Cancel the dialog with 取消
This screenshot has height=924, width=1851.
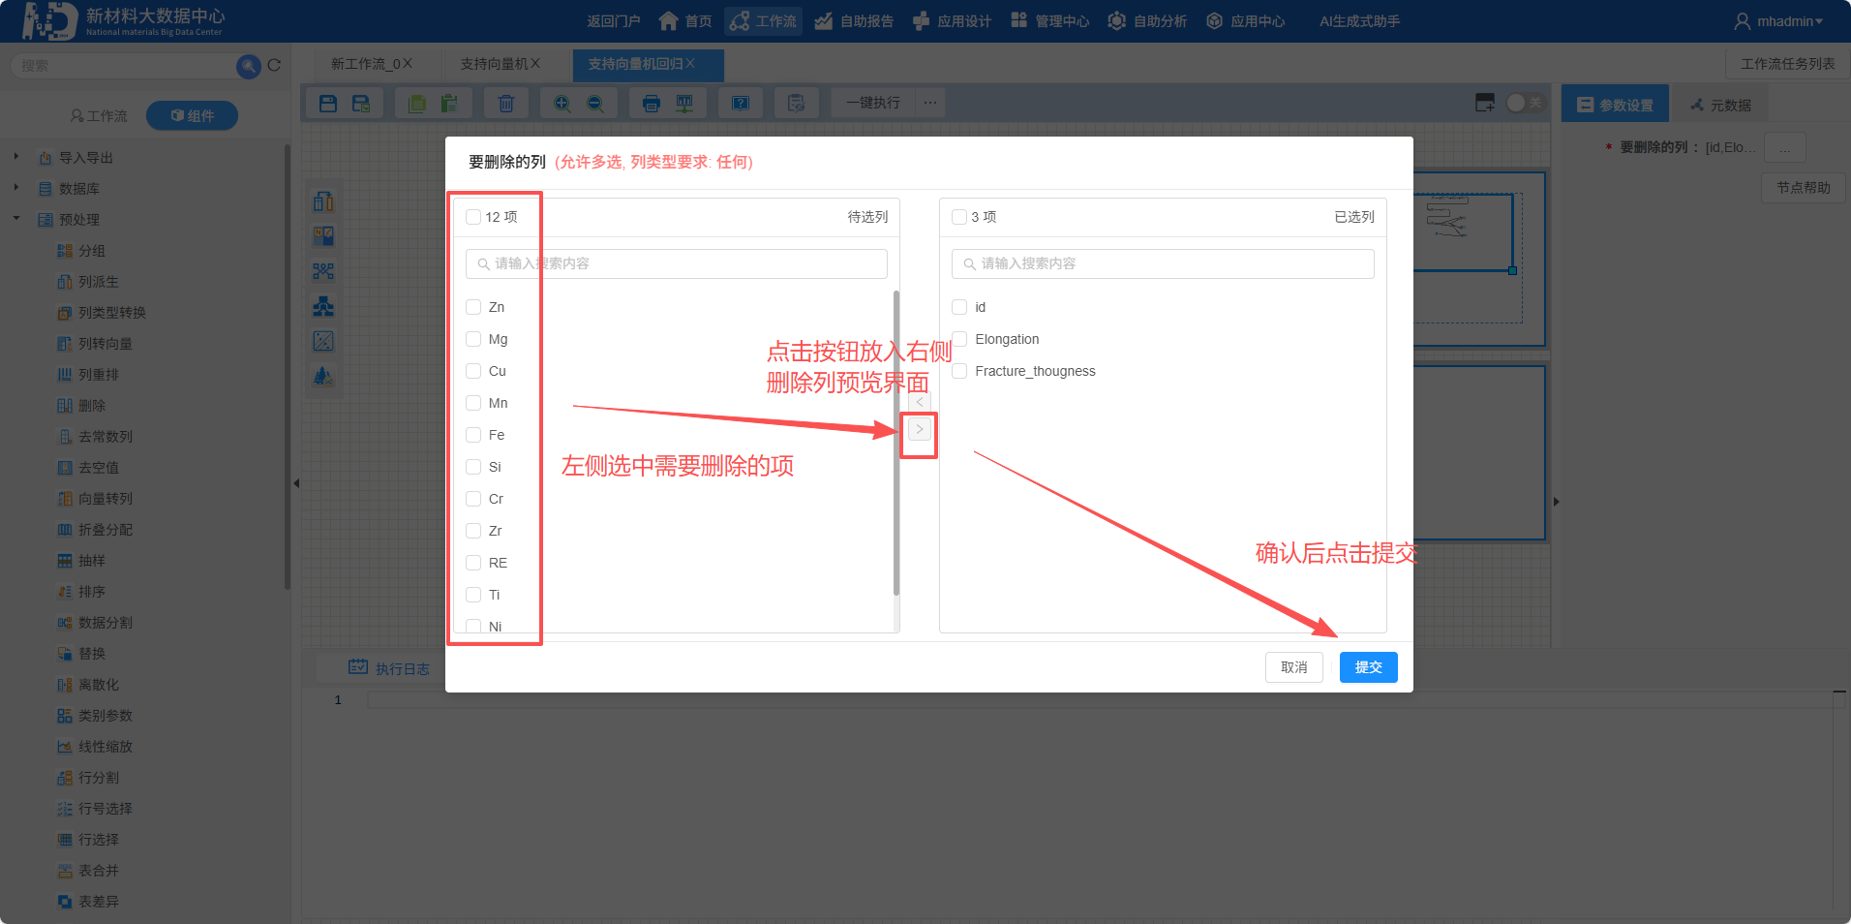coord(1293,667)
